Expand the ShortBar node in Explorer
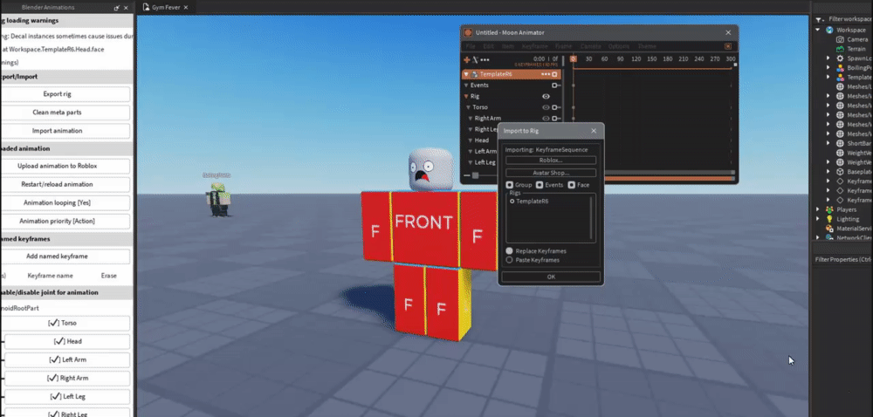This screenshot has height=417, width=873. point(828,143)
